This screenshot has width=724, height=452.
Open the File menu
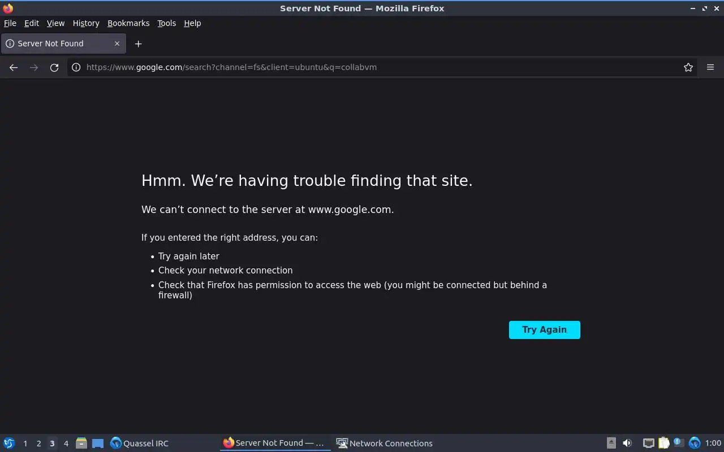click(10, 23)
